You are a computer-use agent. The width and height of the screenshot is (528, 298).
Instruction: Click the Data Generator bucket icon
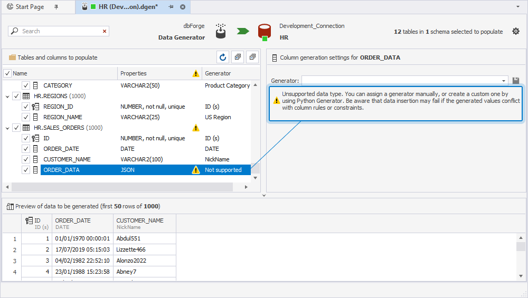(x=221, y=31)
